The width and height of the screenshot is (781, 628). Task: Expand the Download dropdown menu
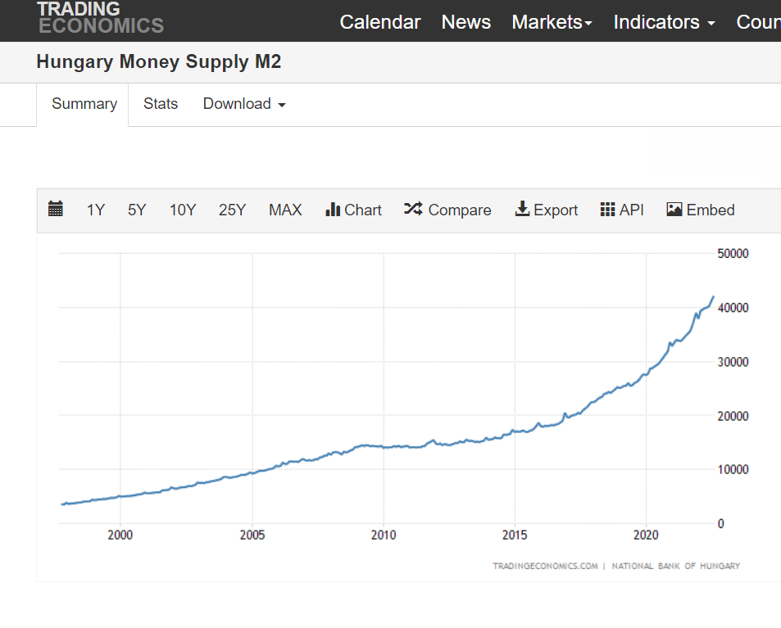(x=244, y=104)
